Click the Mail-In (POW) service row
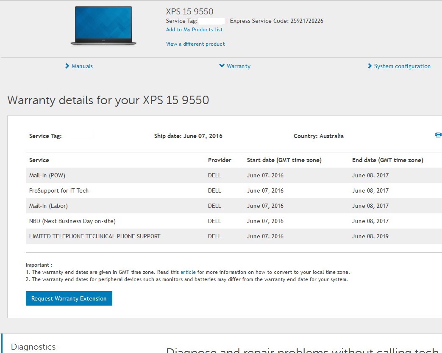Image resolution: width=442 pixels, height=353 pixels. [234, 175]
